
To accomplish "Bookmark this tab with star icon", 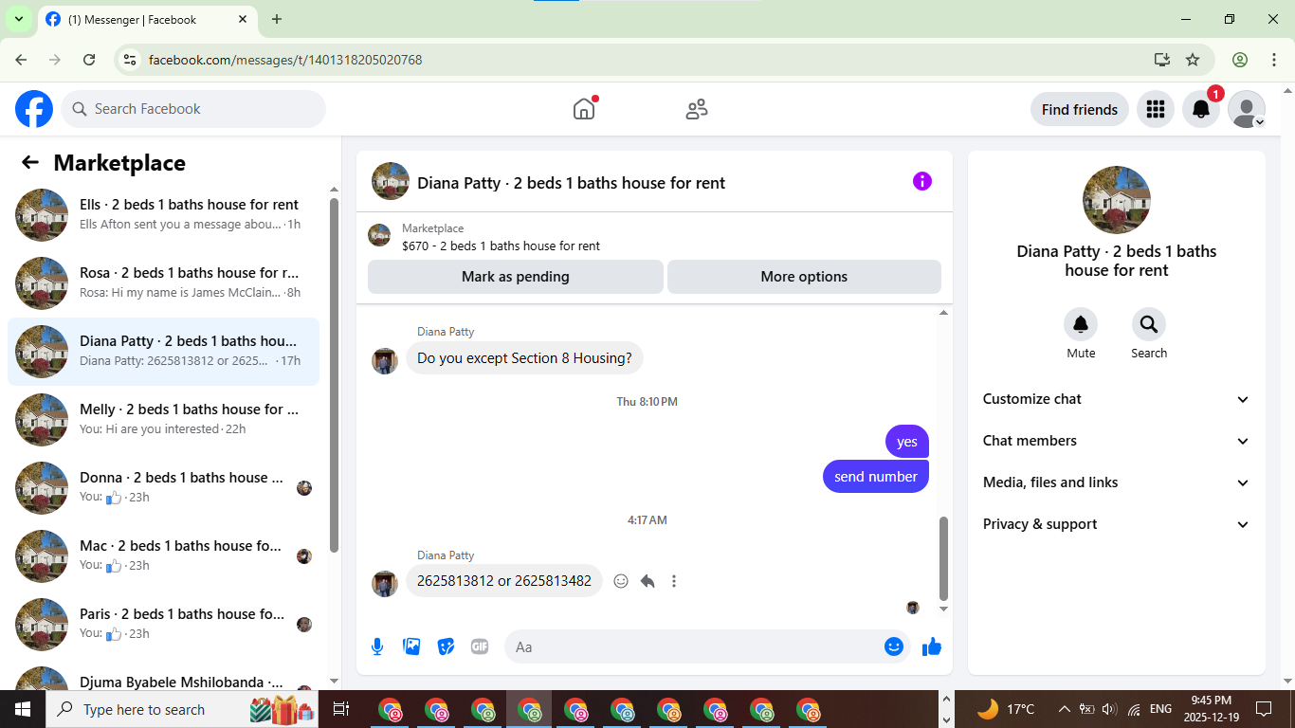I will 1193,60.
